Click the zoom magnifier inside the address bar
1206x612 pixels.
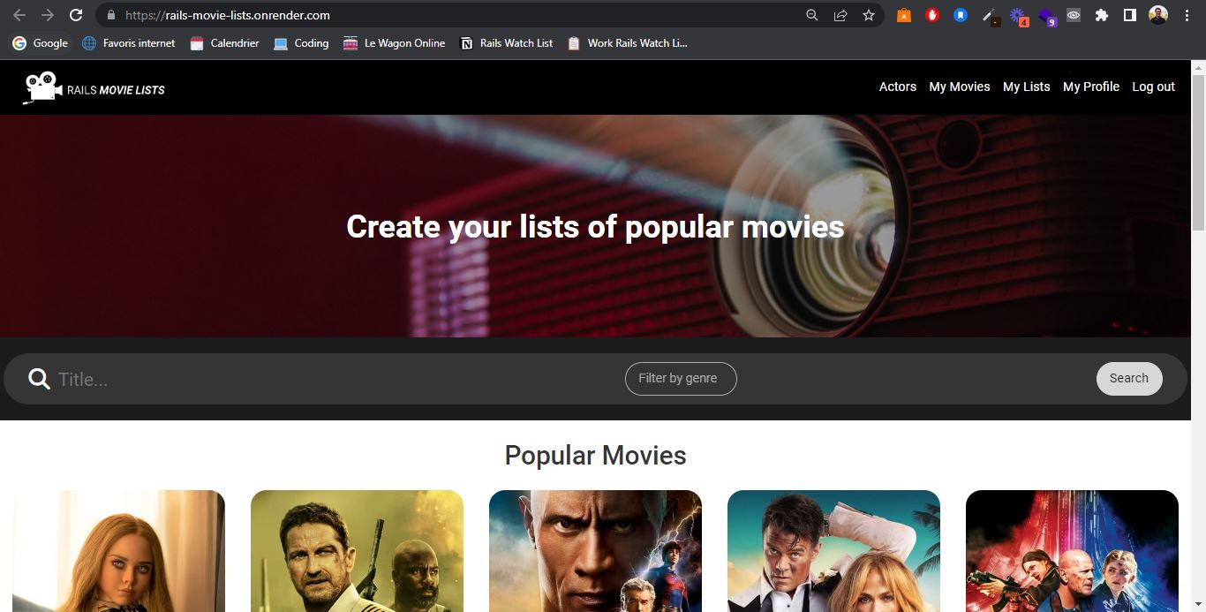811,15
